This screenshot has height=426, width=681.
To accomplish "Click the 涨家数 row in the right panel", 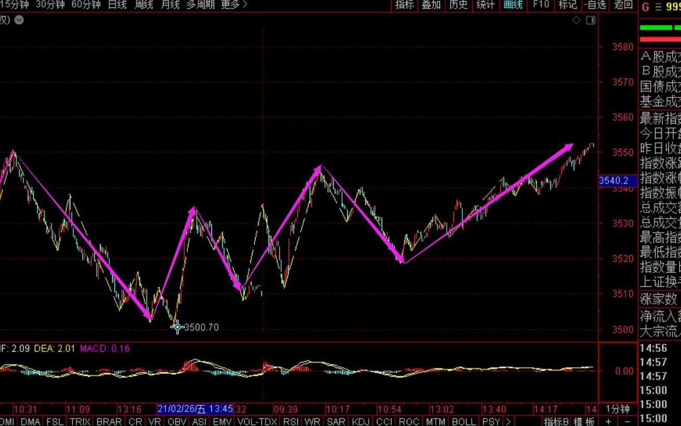I will (659, 298).
